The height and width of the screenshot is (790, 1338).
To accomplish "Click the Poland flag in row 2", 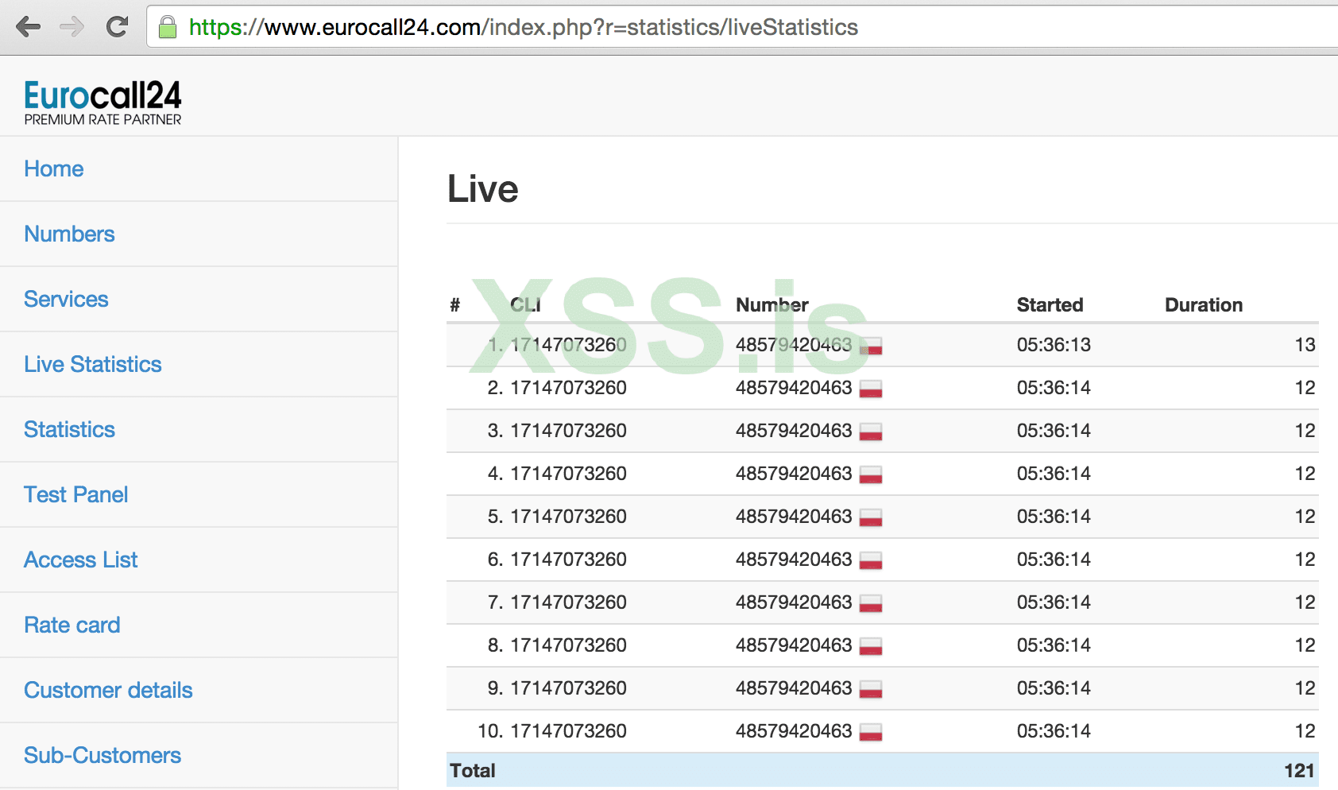I will point(871,389).
